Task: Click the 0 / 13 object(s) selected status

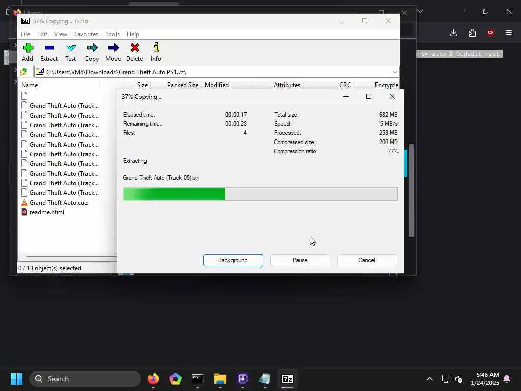Action: tap(50, 268)
